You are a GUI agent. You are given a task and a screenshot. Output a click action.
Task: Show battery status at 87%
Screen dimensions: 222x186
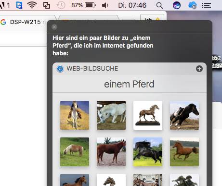point(83,5)
